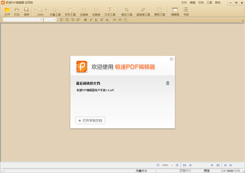Select the 手形工具 hand tool

(70, 12)
